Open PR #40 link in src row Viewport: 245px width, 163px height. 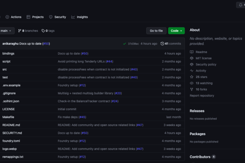click(x=134, y=69)
